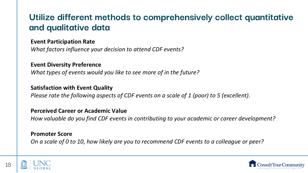308x173 pixels.
Task: Select the Event Diversity Preference heading
Action: tap(66, 65)
